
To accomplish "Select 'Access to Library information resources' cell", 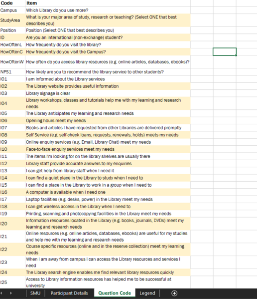I will [x=108, y=282].
